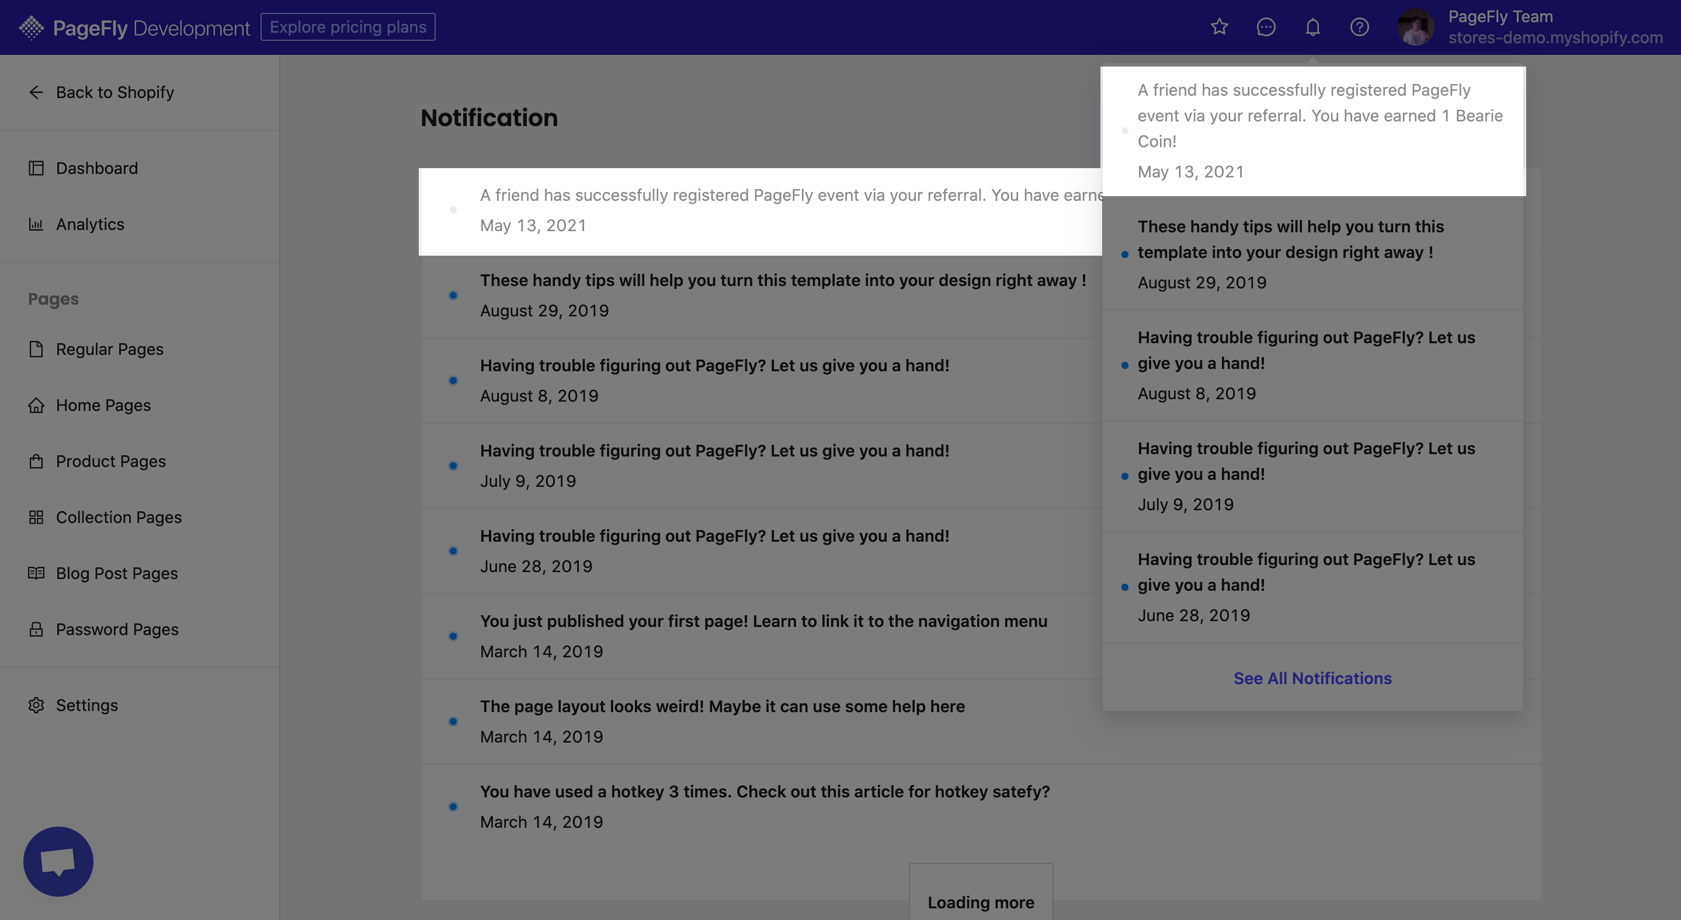Open the chat bubble icon in header
The width and height of the screenshot is (1681, 920).
(x=1266, y=27)
